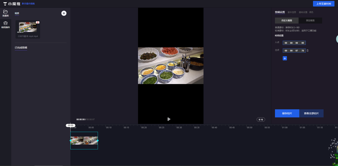Viewport: 338px width, 166px height.
Task: Play the video preview
Action: point(169,119)
